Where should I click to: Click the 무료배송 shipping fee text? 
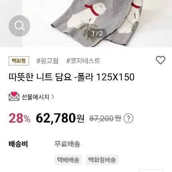point(67,144)
